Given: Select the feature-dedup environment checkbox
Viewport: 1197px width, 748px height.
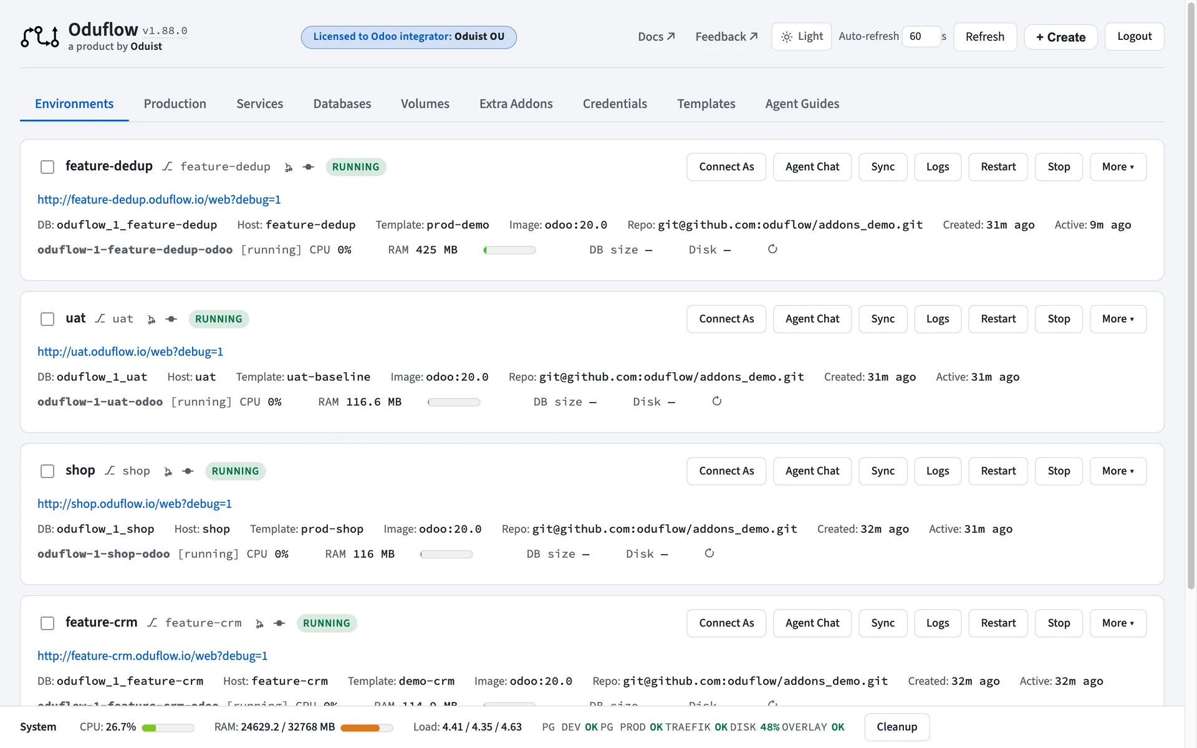Looking at the screenshot, I should [47, 167].
